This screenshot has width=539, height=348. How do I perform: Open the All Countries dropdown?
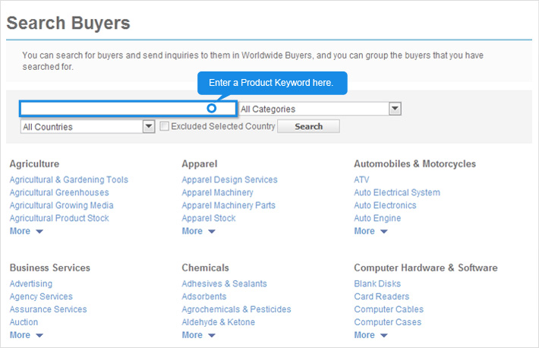click(88, 127)
